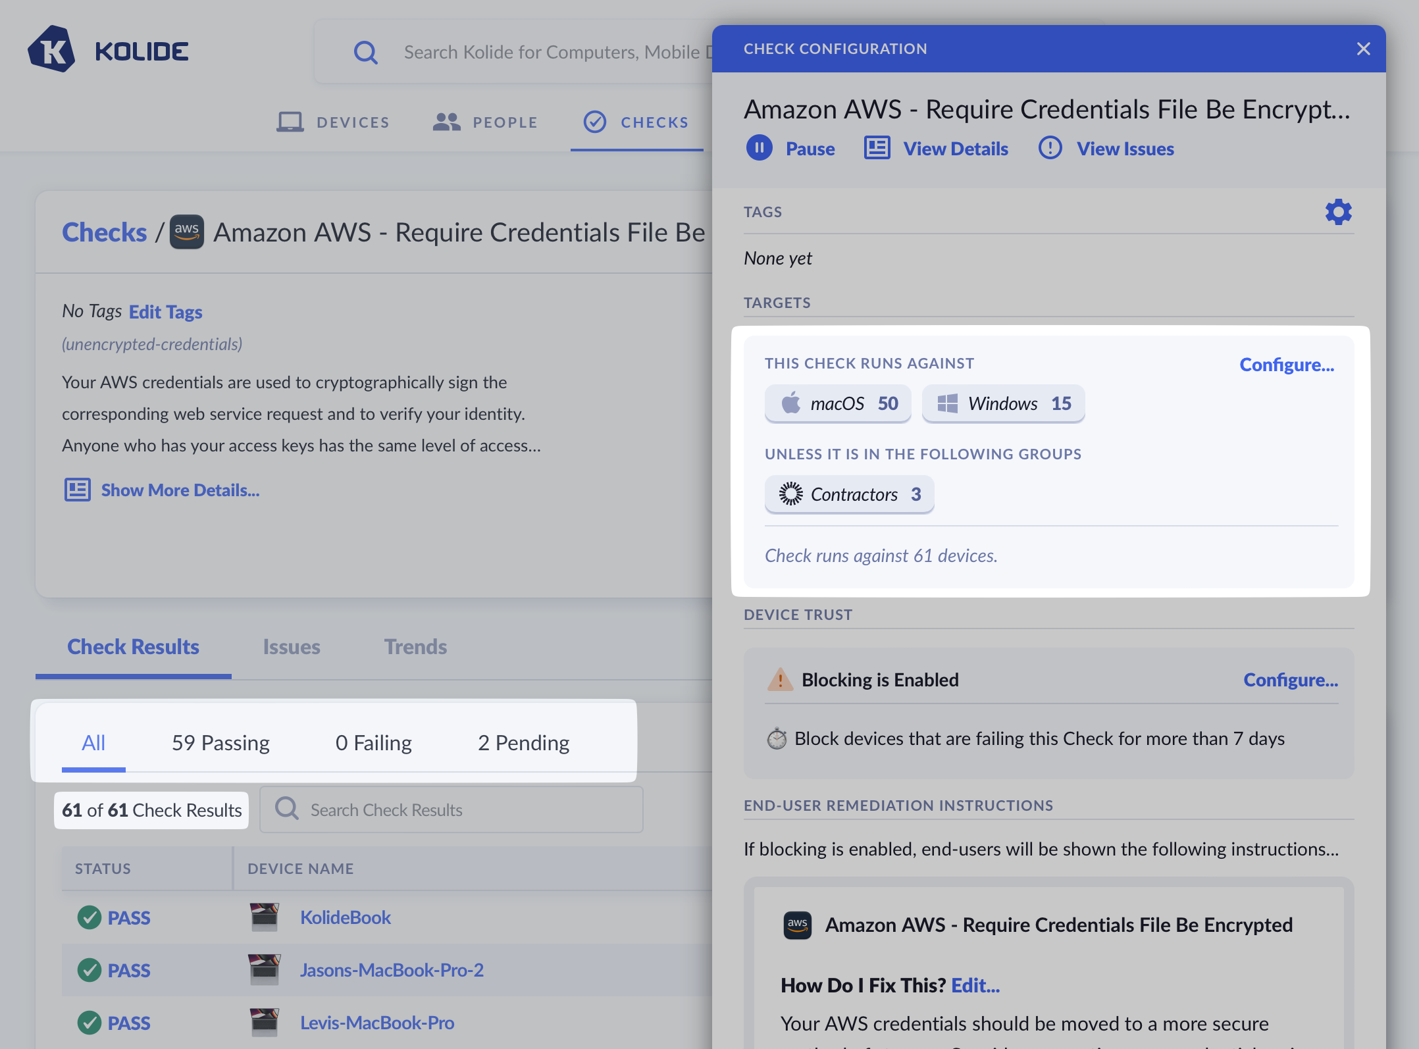Select the Contractors 3 group chip
This screenshot has height=1049, width=1419.
tap(849, 494)
